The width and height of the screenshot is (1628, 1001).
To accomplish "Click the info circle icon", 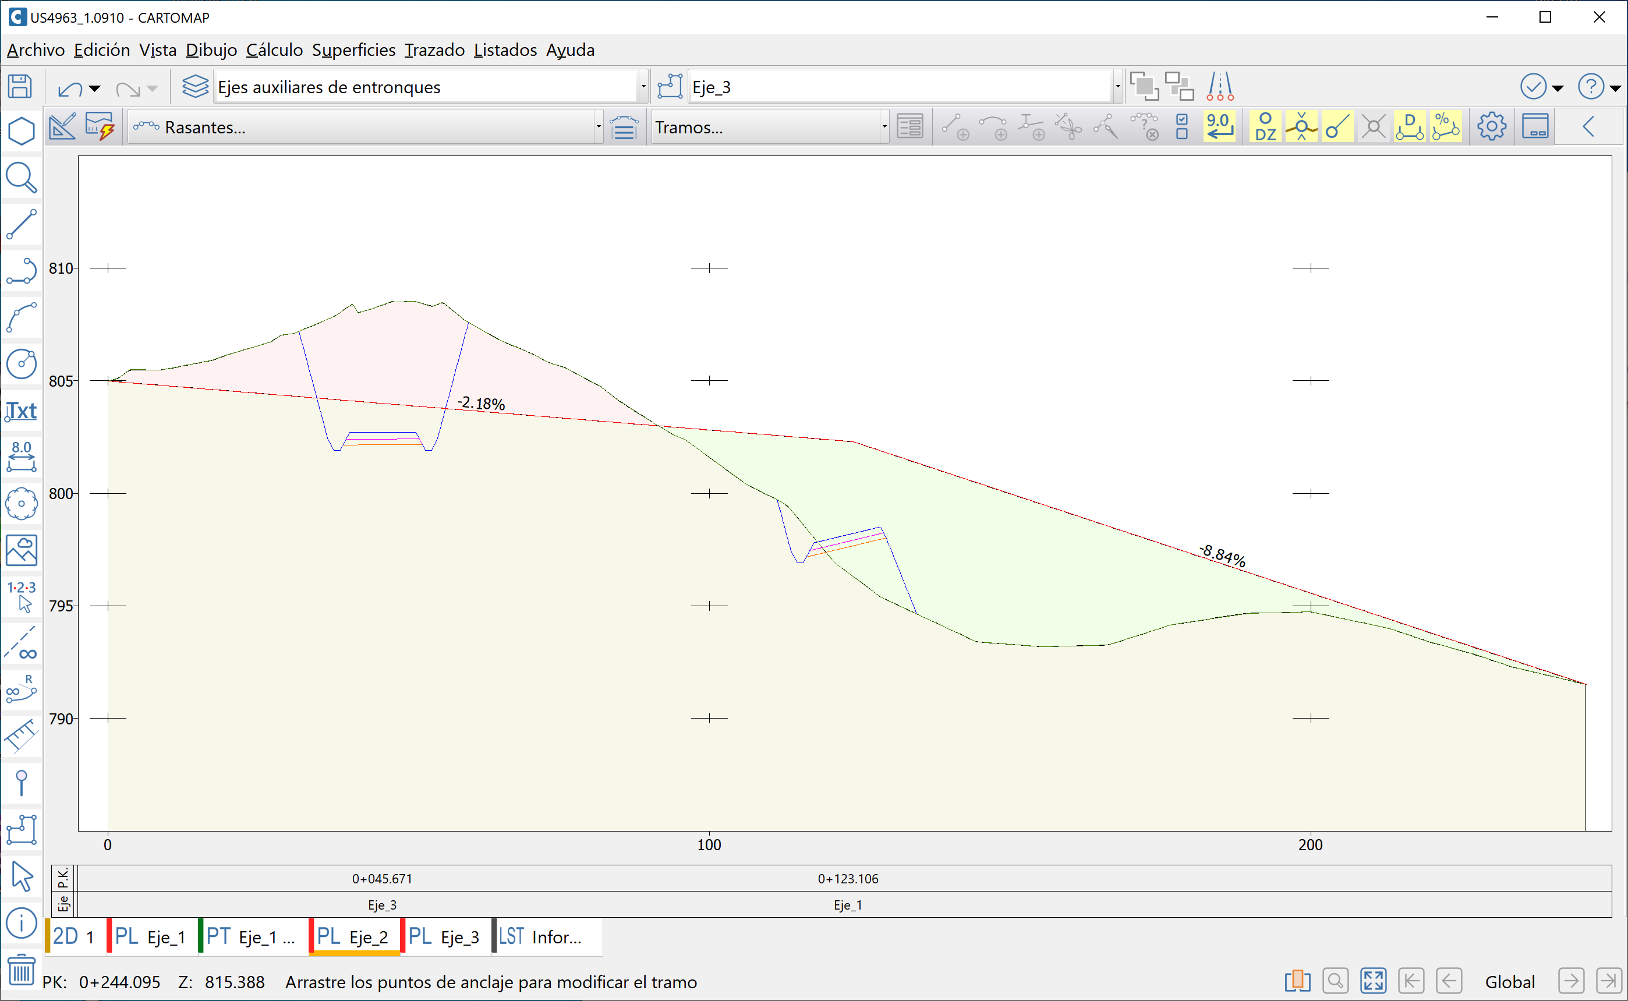I will (21, 923).
